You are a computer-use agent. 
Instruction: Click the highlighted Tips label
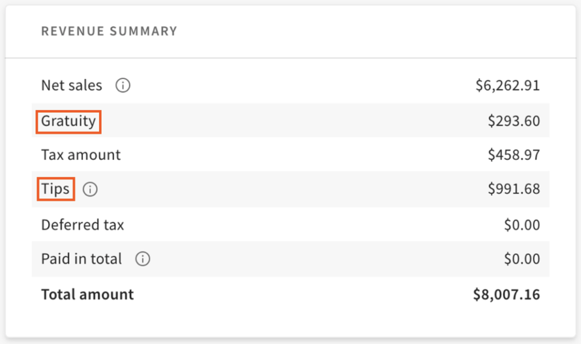point(55,189)
